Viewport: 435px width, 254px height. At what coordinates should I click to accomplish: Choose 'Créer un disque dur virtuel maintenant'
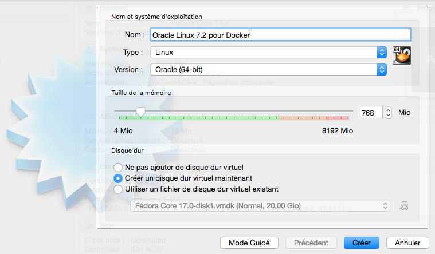(x=118, y=178)
